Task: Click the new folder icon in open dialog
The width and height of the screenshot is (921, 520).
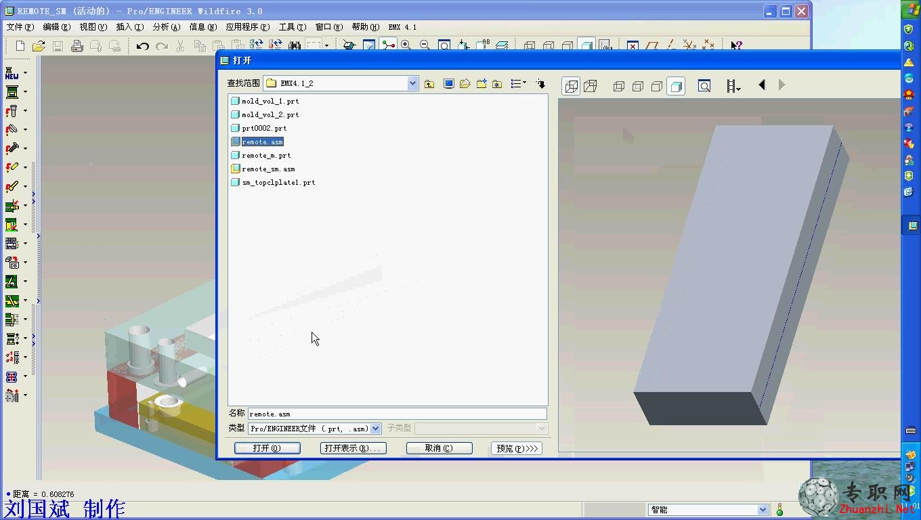Action: click(481, 84)
